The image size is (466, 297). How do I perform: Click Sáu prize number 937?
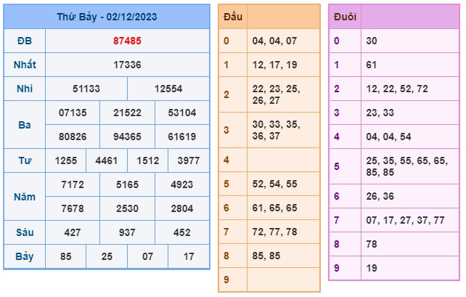pyautogui.click(x=127, y=232)
